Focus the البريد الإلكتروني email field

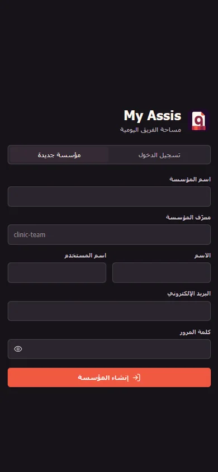tap(109, 311)
